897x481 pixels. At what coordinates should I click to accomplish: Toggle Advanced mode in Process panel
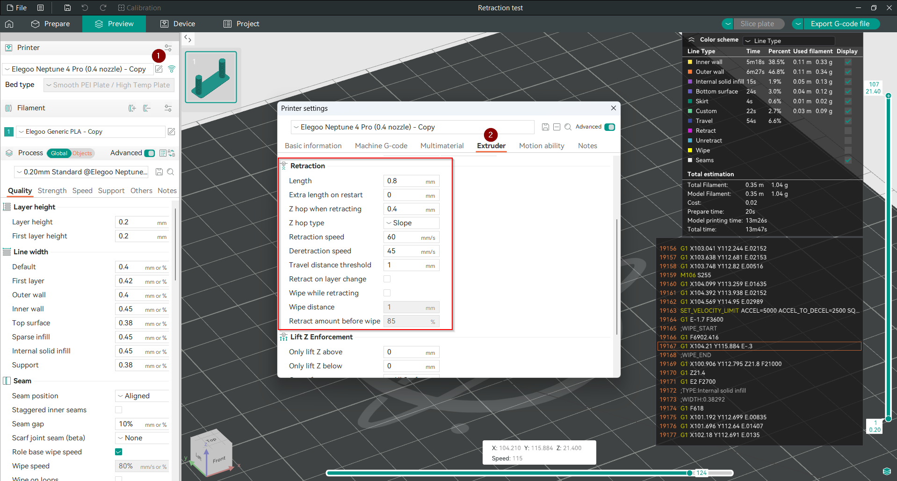(150, 153)
